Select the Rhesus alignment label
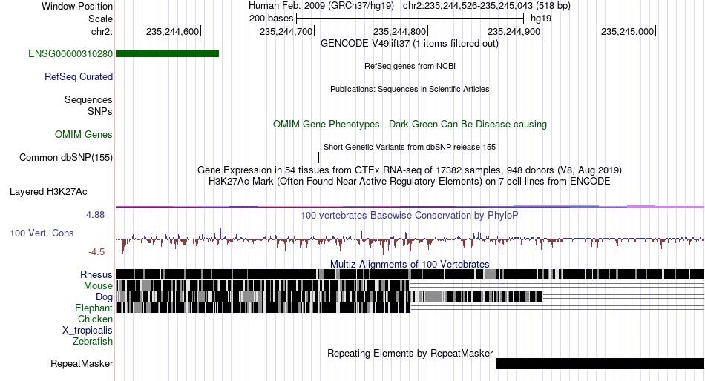 (x=96, y=274)
